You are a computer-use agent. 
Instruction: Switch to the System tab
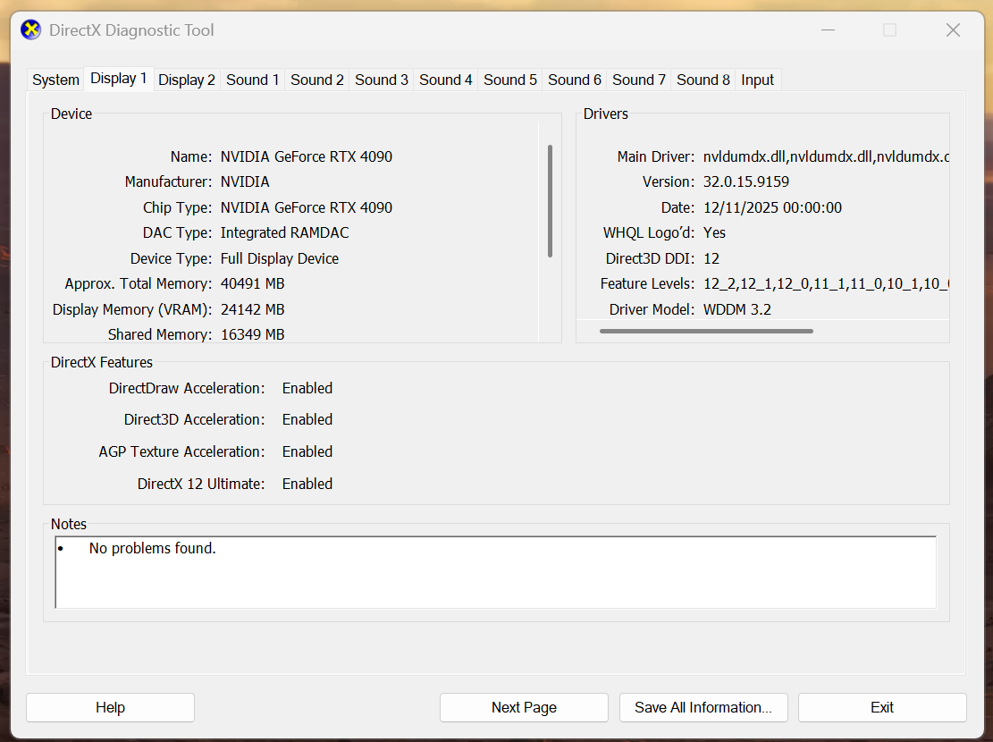coord(55,80)
